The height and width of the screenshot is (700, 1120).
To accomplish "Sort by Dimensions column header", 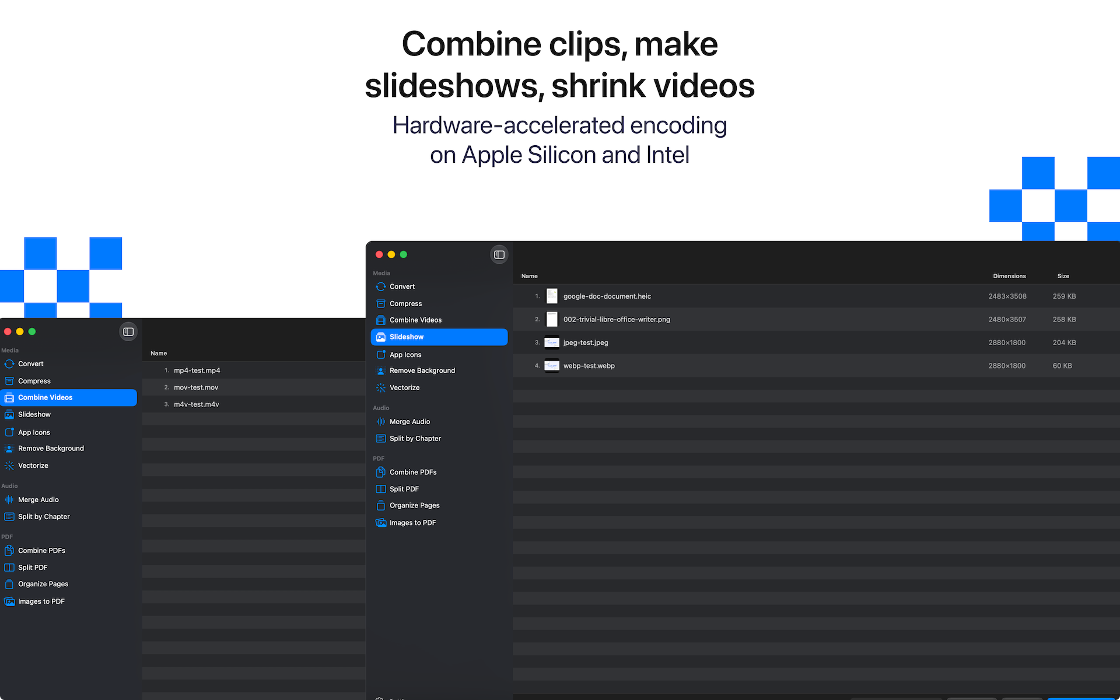I will [1009, 276].
